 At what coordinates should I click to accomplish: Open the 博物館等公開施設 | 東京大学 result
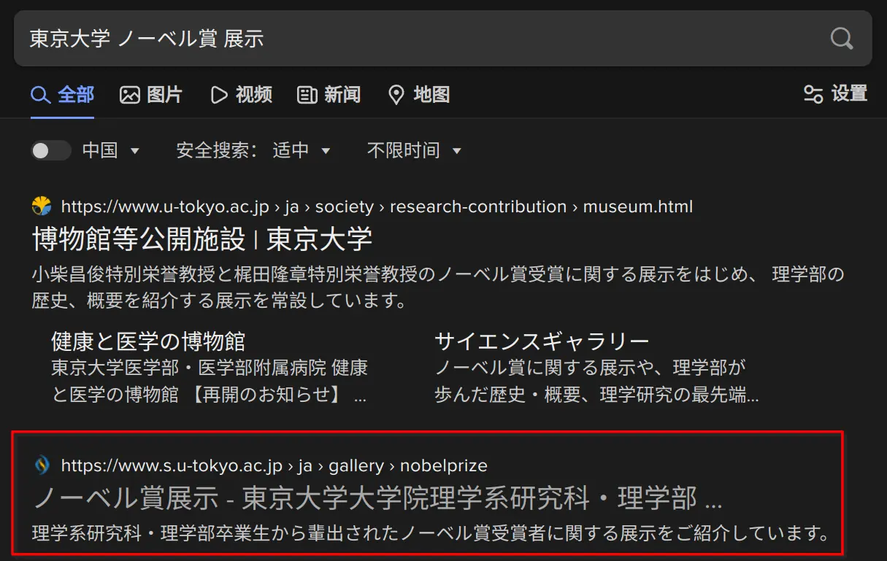[202, 239]
